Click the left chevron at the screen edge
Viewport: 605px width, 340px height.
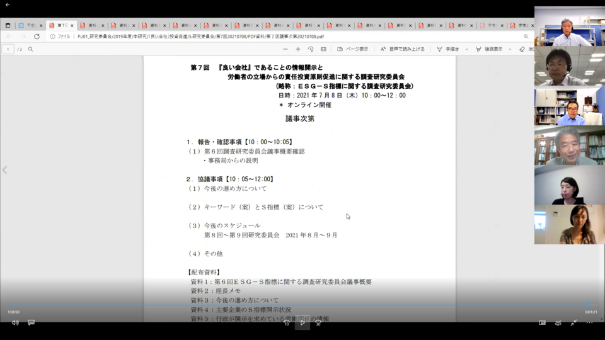coord(4,170)
